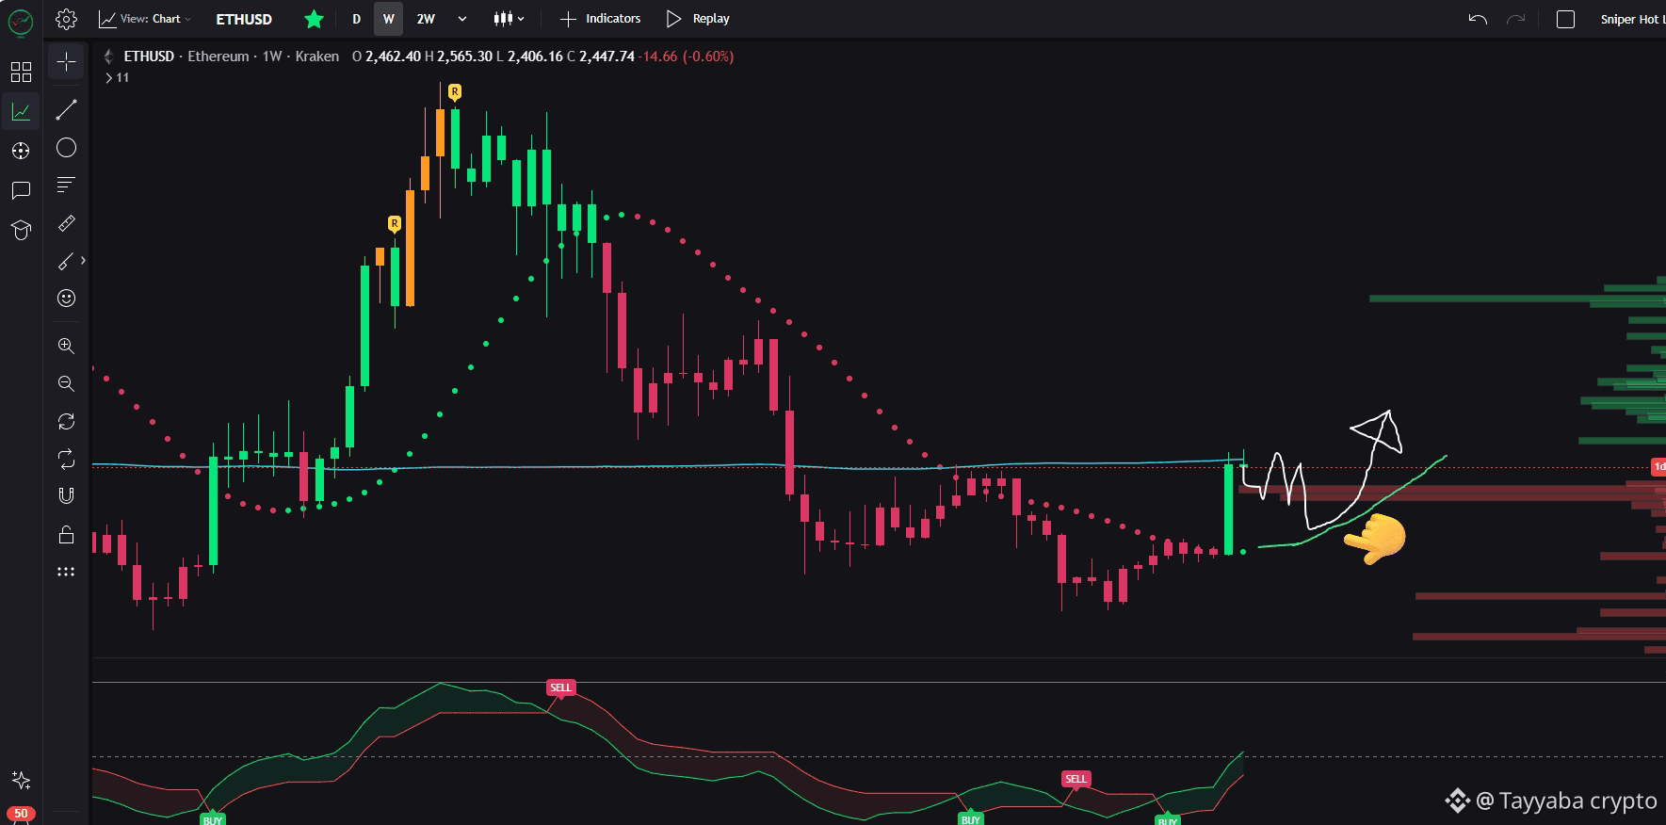The width and height of the screenshot is (1666, 825).
Task: Open the Indicators panel
Action: [600, 19]
